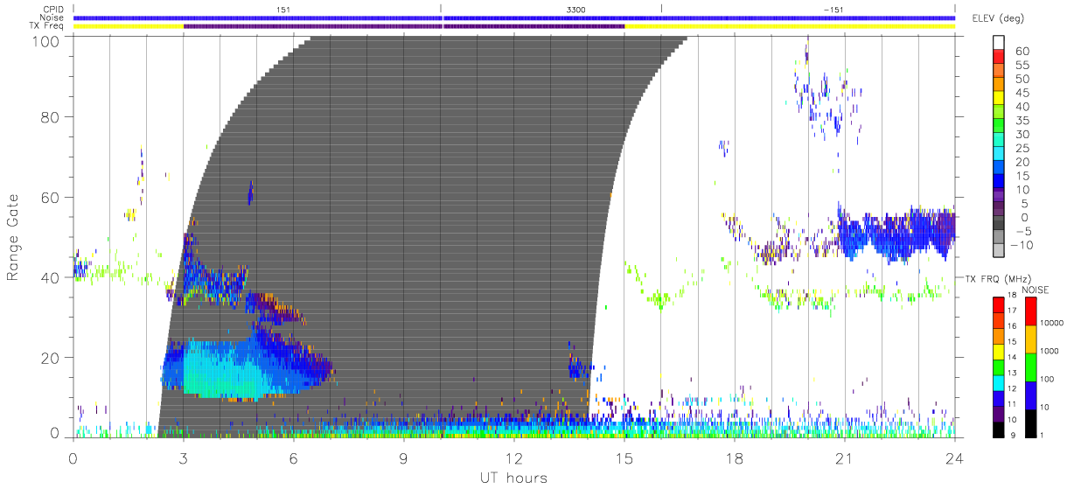Click the blue Noise strip above the plot
Screen dimensions: 1074x496
pos(514,17)
